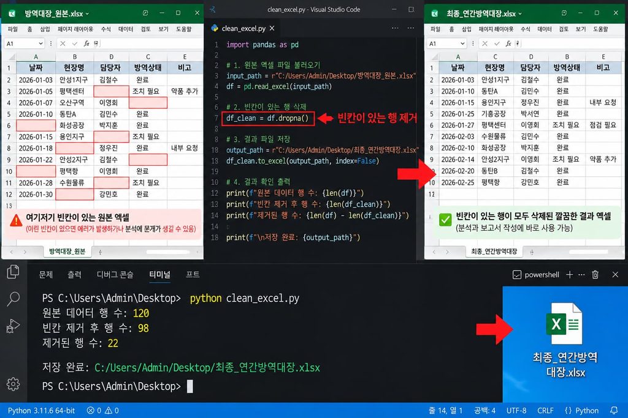
Task: Open the Explorer icon in VS Code activity bar
Action: pos(13,272)
